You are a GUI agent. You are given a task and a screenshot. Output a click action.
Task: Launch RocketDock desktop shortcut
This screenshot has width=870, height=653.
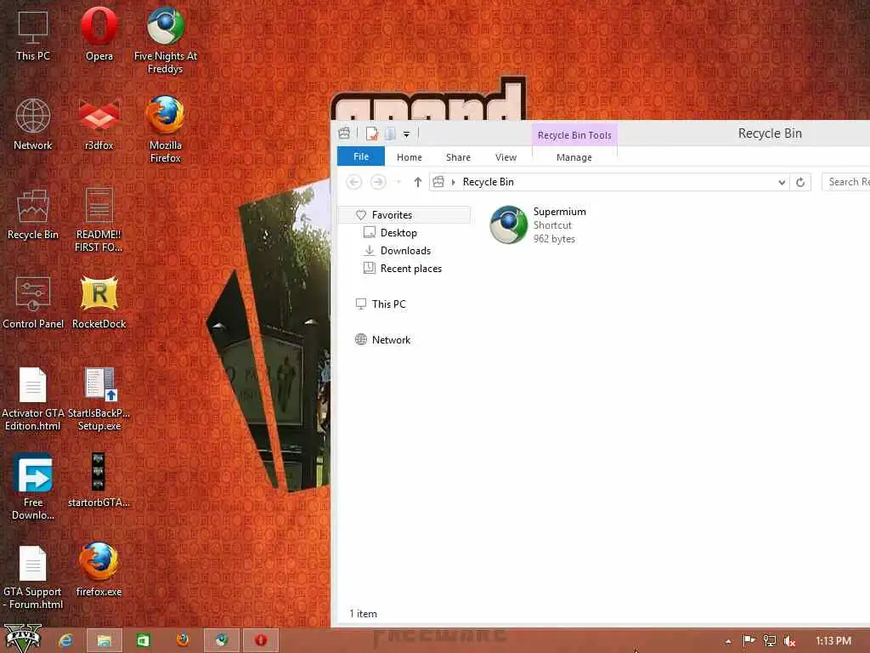99,304
